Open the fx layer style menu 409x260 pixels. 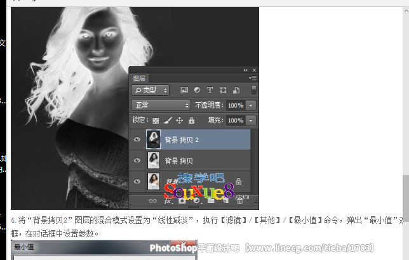[168, 201]
